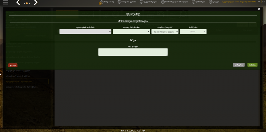Select the 'დაკვლისშემდგომი შემოწმება' sidebar item
The height and width of the screenshot is (132, 266).
pos(22,87)
